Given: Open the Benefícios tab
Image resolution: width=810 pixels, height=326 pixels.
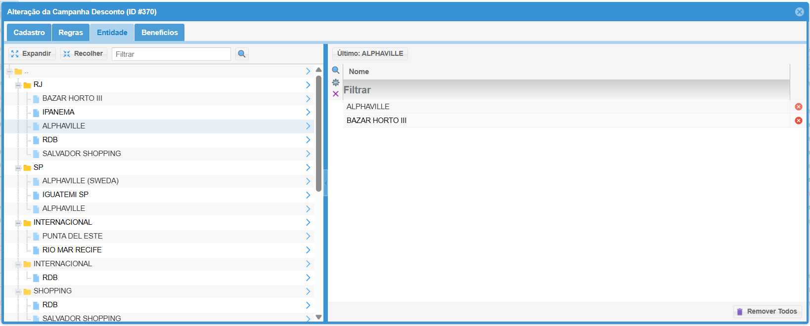Looking at the screenshot, I should click(159, 33).
